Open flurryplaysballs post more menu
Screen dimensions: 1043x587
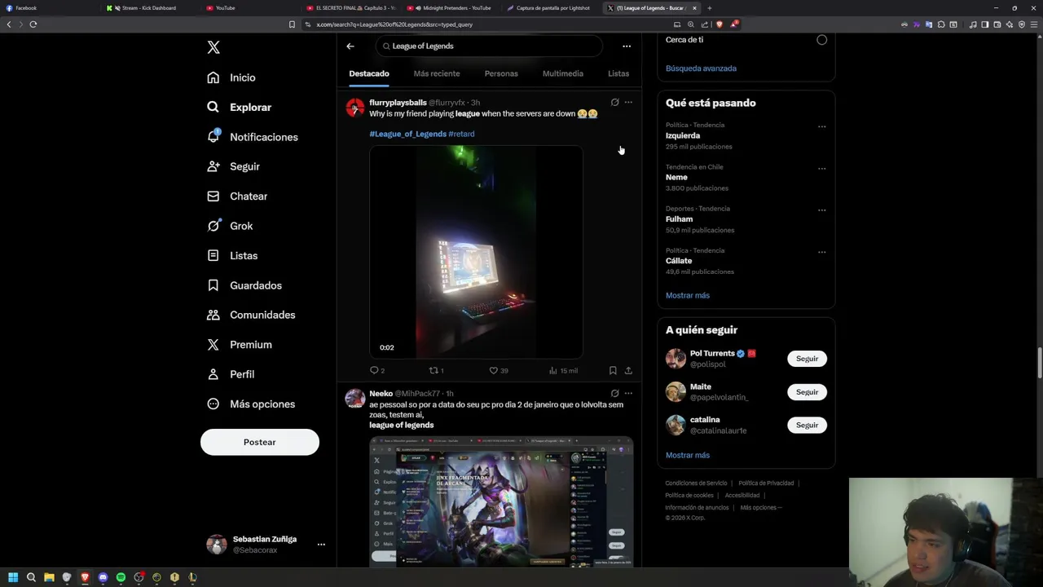point(628,103)
